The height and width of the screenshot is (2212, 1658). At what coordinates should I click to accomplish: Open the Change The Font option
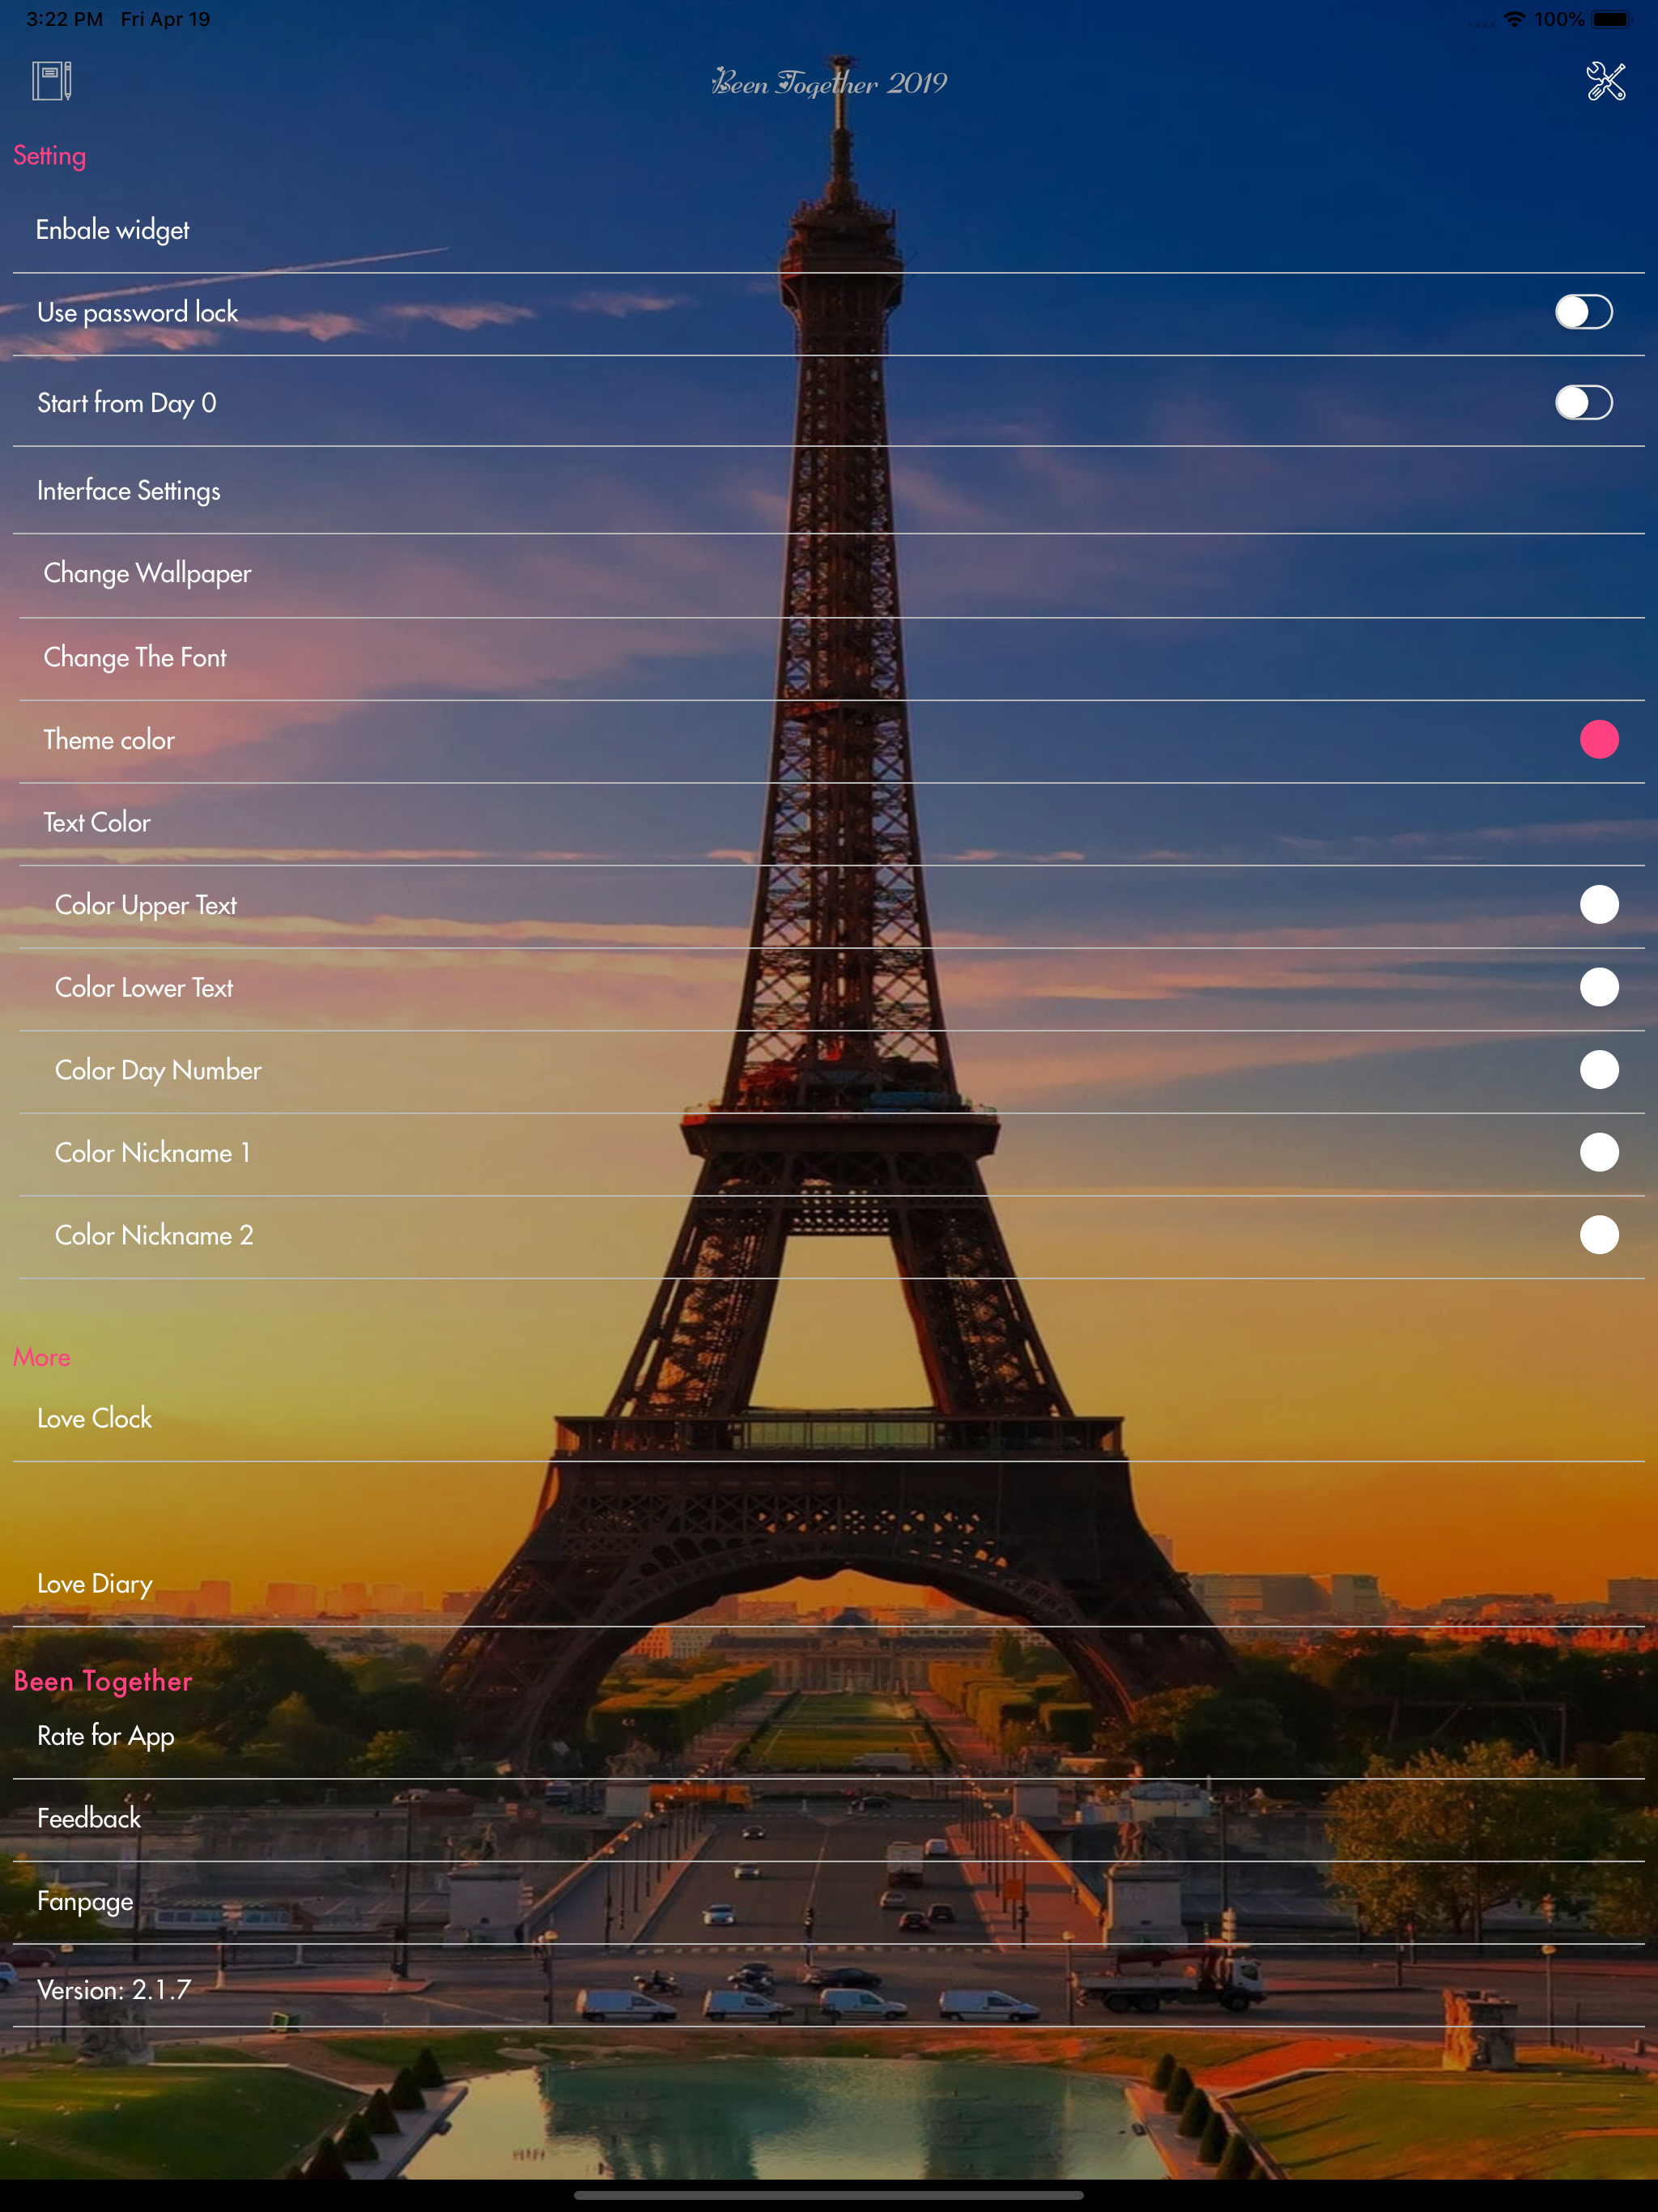135,658
